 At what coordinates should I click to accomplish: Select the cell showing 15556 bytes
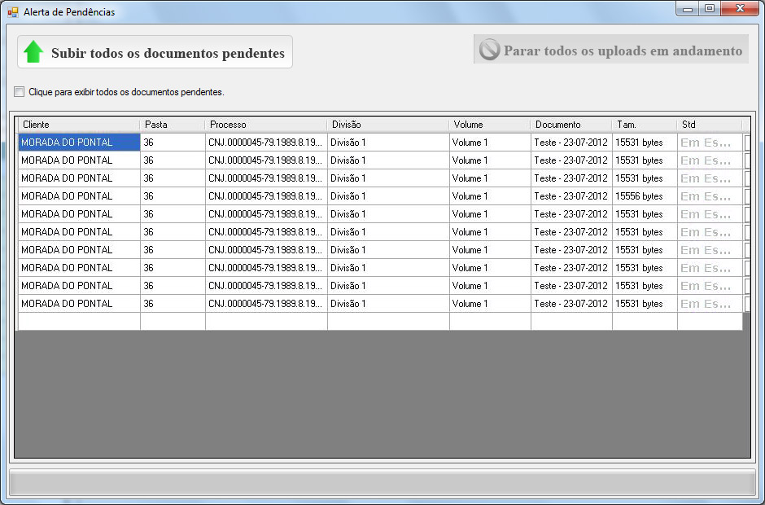644,196
